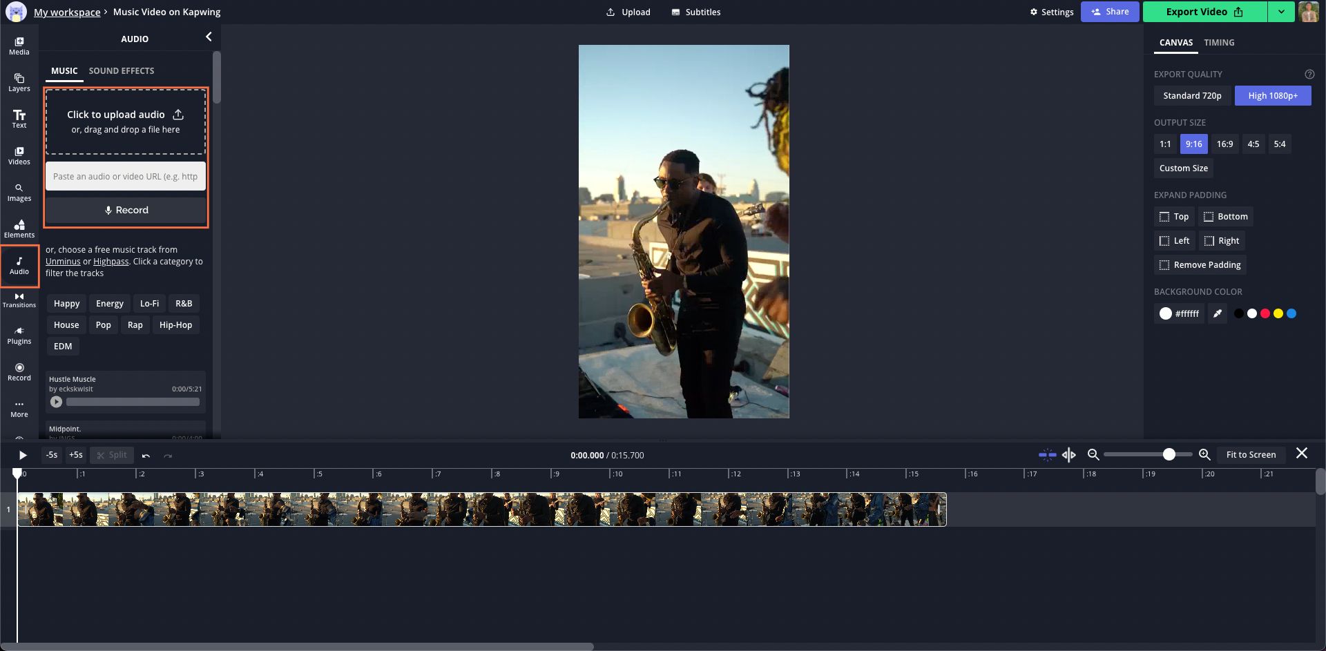
Task: Select the red background color swatch
Action: point(1265,313)
